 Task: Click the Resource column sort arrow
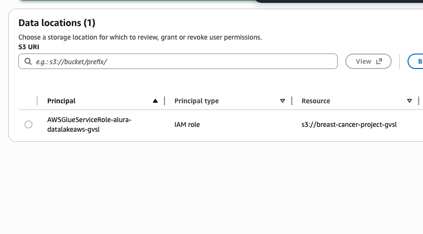click(409, 101)
